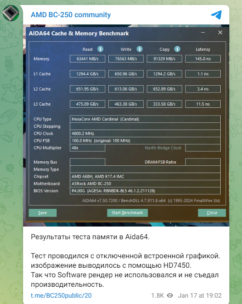Click the CPU FSB value 100.0 MHz
Screen dimensions: 242x304
[x=145, y=140]
